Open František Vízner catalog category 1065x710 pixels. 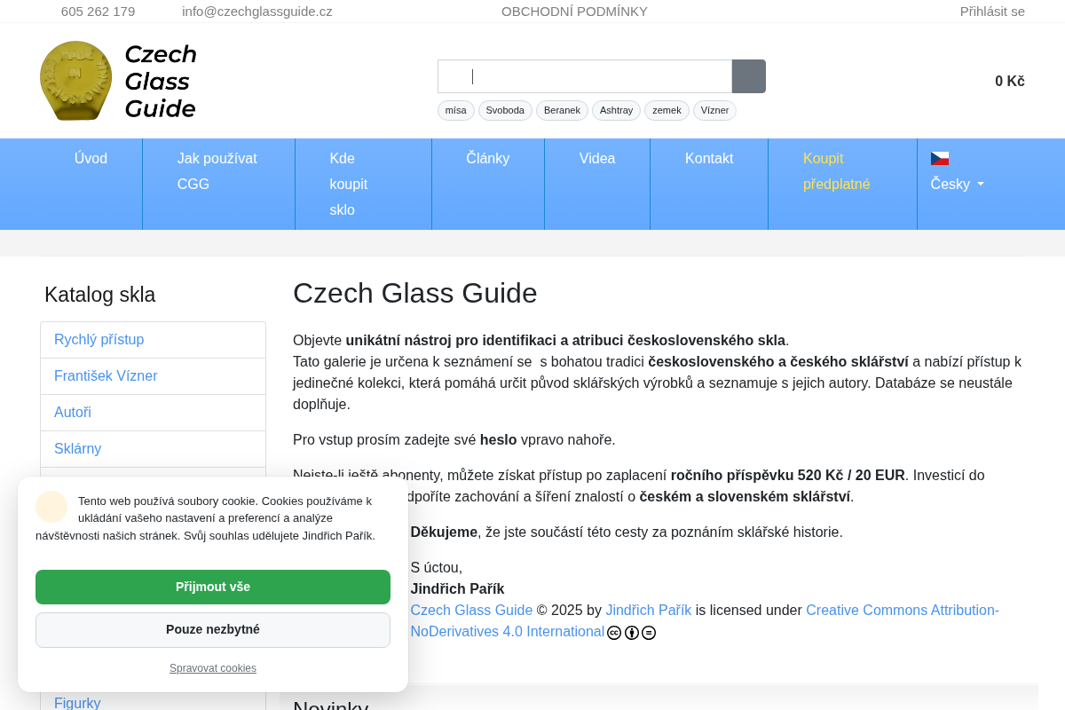(153, 376)
